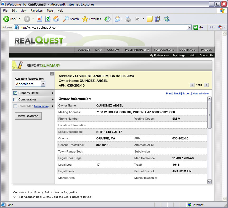
Task: Open report in New Window link
Action: pyautogui.click(x=201, y=94)
